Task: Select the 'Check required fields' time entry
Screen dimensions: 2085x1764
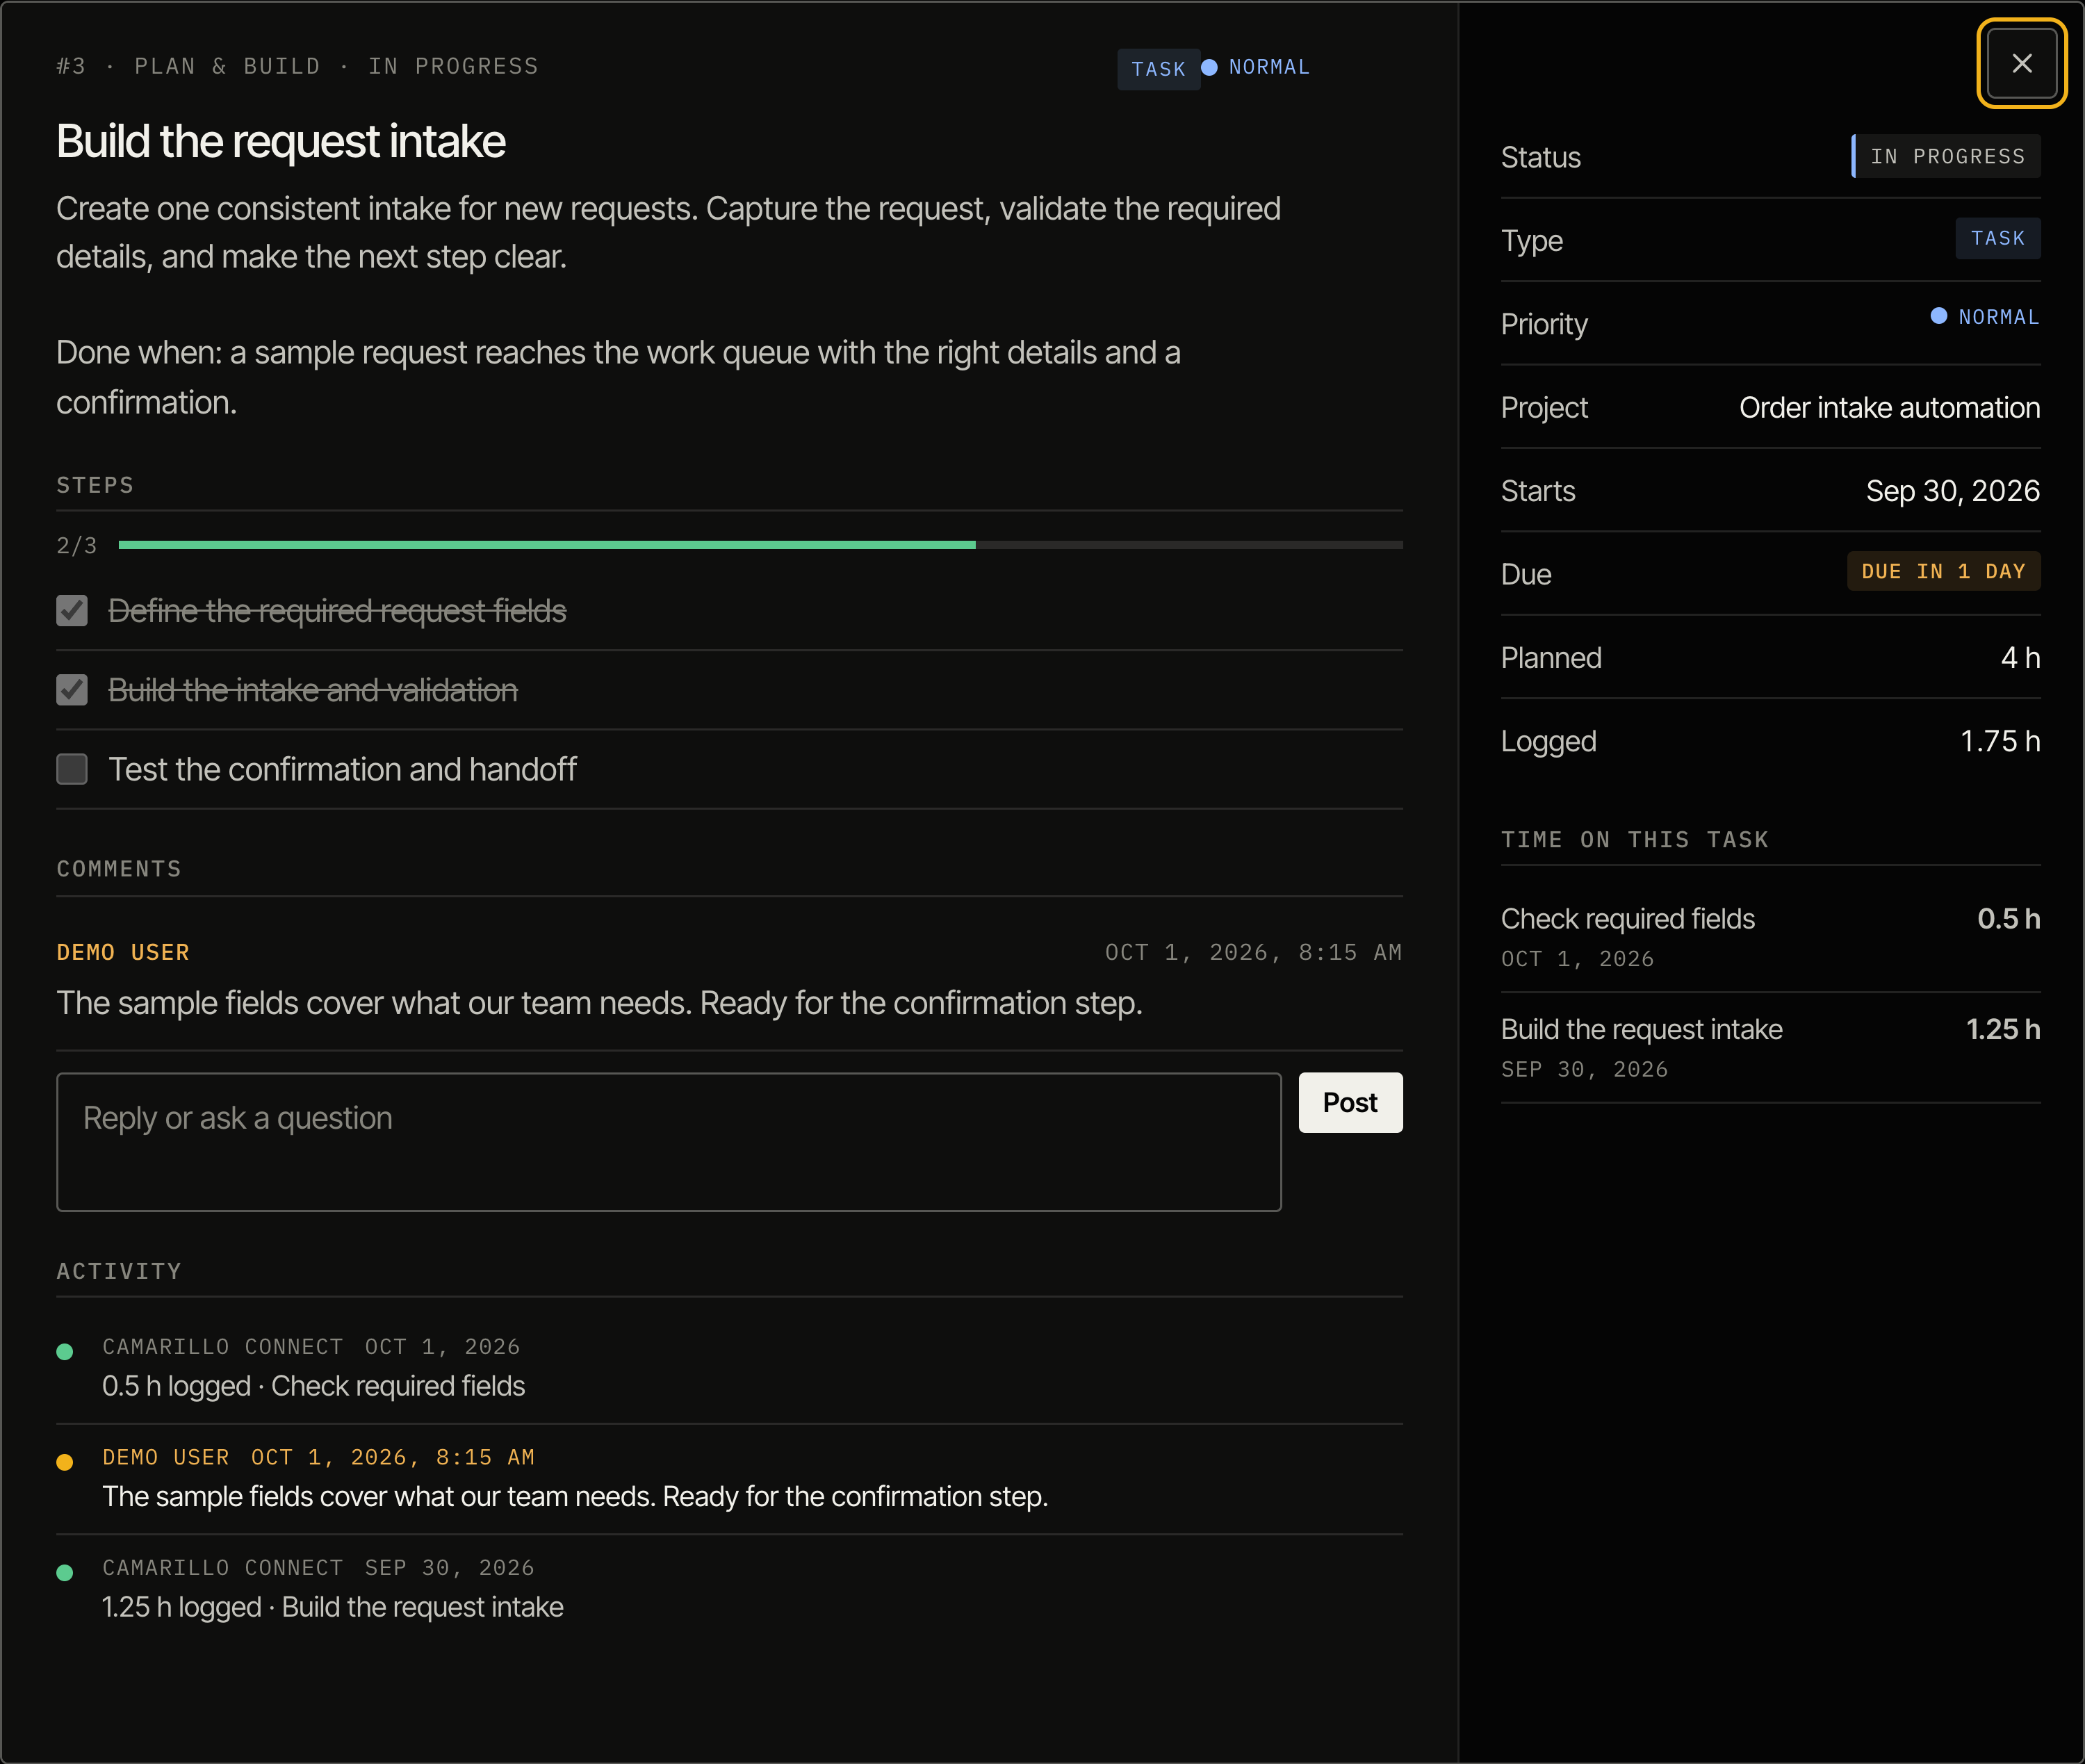Action: pyautogui.click(x=1770, y=937)
